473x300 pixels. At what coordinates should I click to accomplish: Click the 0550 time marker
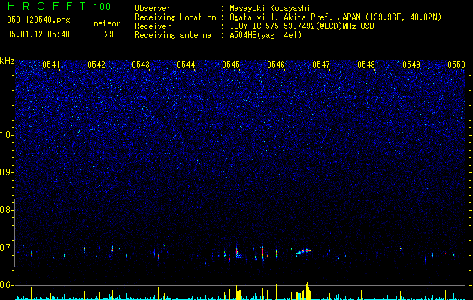[x=456, y=64]
